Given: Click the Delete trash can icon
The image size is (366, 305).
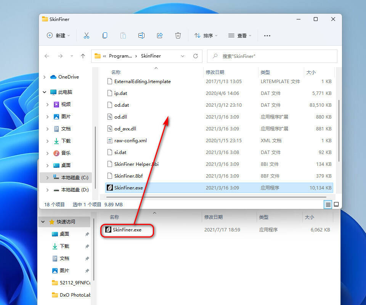Looking at the screenshot, I should 178,35.
